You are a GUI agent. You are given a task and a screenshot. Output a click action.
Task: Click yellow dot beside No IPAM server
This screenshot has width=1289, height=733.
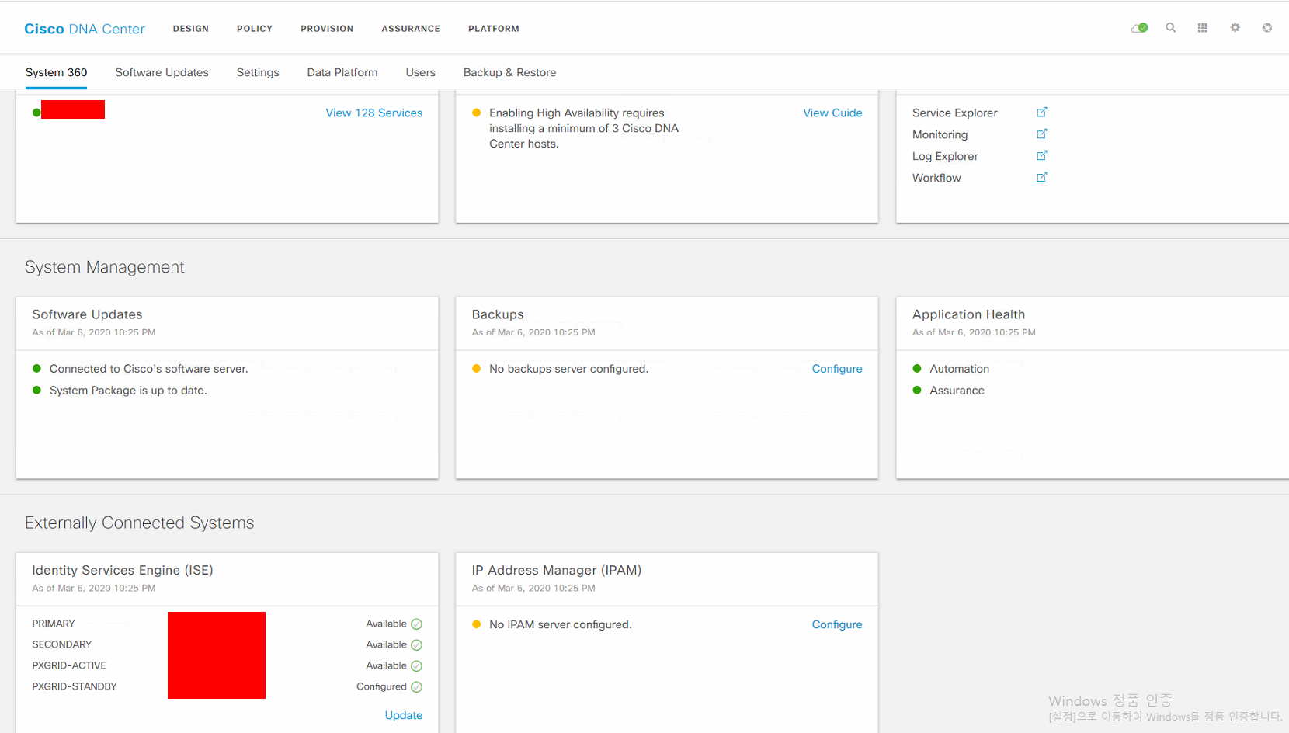click(477, 624)
